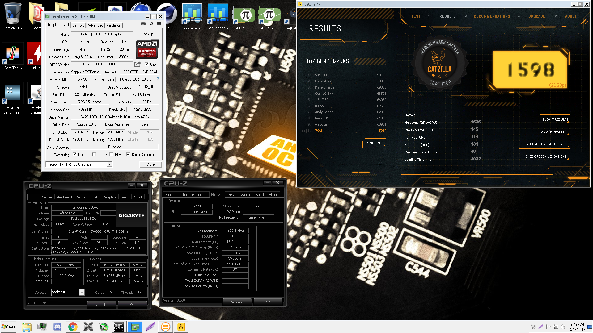Viewport: 593px width, 333px height.
Task: Click the GPU-Z taskbar icon
Action: pos(134,327)
